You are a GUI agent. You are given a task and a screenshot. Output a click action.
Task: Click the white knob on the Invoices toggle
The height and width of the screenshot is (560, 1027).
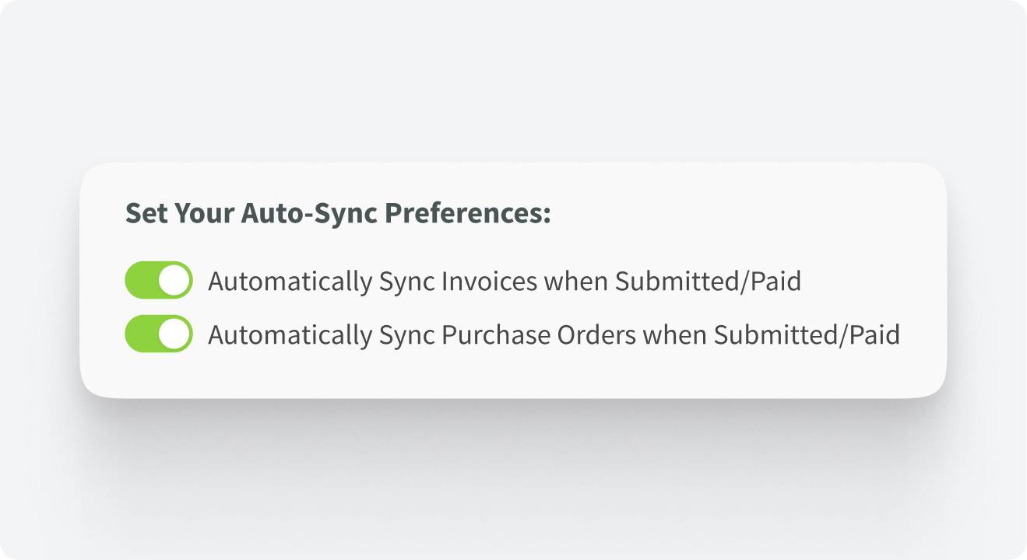[x=174, y=280]
